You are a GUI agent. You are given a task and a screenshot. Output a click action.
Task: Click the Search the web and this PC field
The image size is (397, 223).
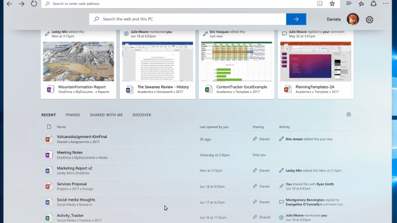pyautogui.click(x=187, y=19)
